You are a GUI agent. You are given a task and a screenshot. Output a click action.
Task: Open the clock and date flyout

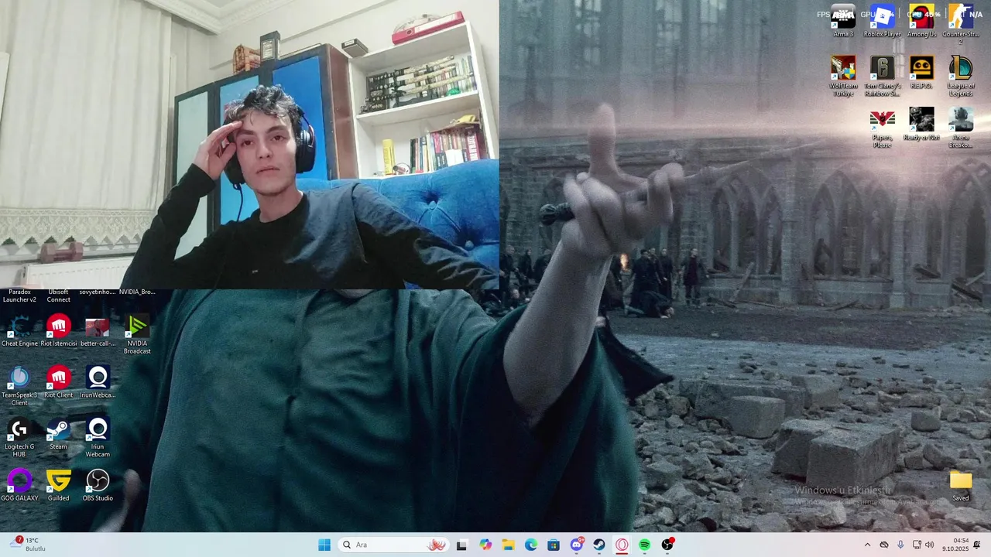[x=955, y=545]
